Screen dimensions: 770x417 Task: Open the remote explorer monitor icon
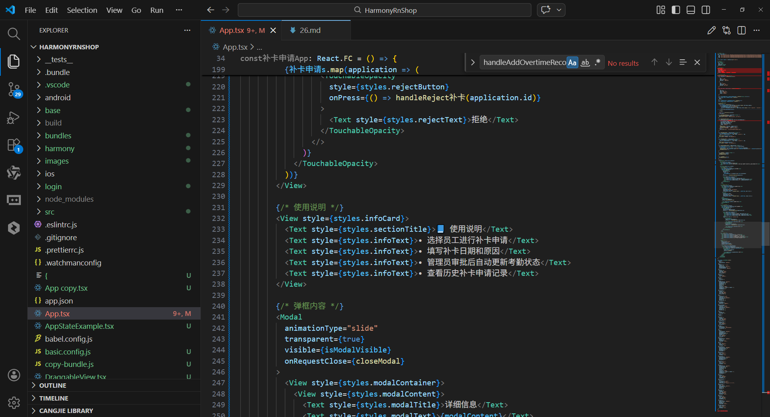(x=14, y=200)
